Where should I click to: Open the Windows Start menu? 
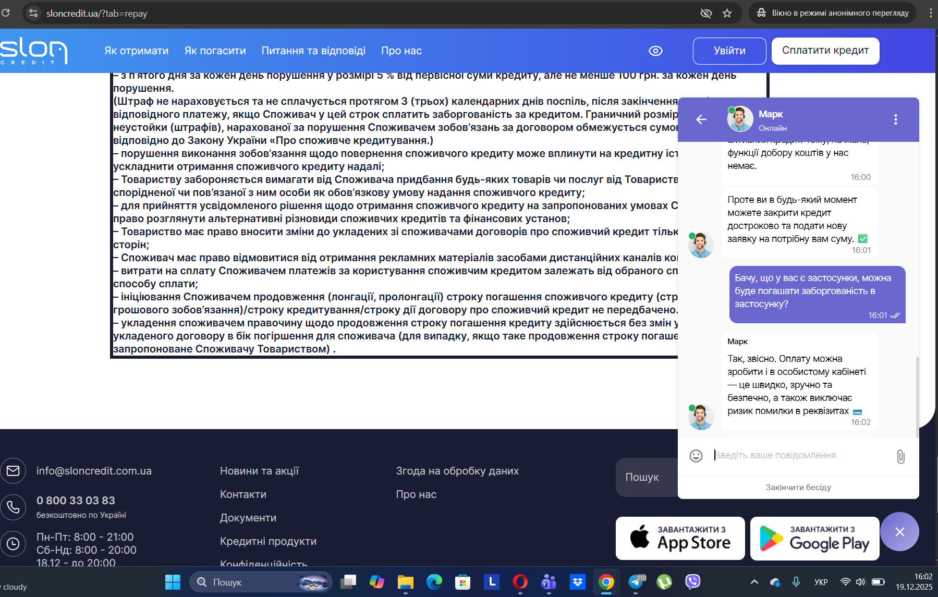tap(173, 582)
